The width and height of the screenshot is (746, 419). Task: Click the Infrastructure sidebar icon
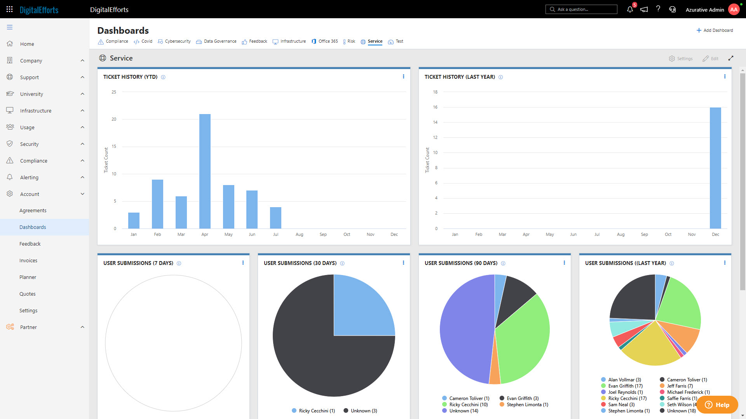10,111
